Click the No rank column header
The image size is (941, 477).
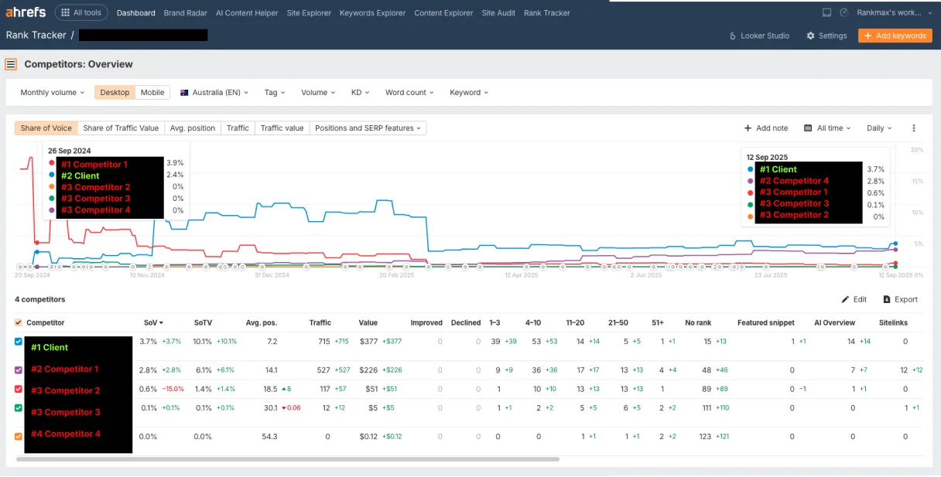(698, 322)
